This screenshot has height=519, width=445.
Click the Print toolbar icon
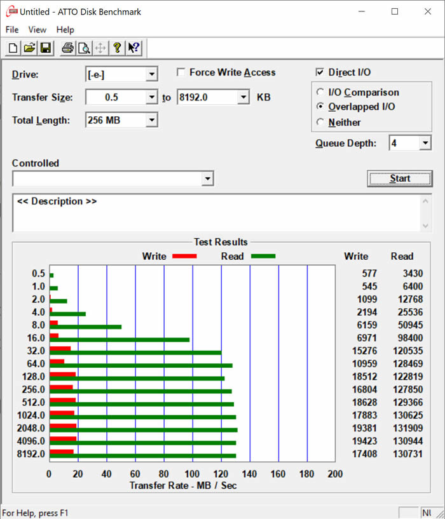68,48
